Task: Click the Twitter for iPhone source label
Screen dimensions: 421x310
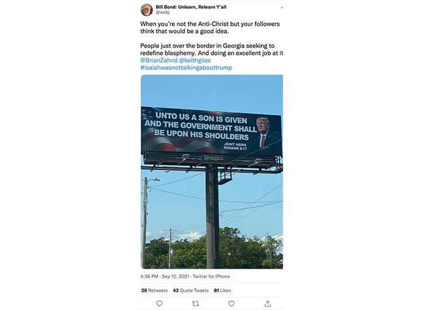Action: tap(211, 277)
